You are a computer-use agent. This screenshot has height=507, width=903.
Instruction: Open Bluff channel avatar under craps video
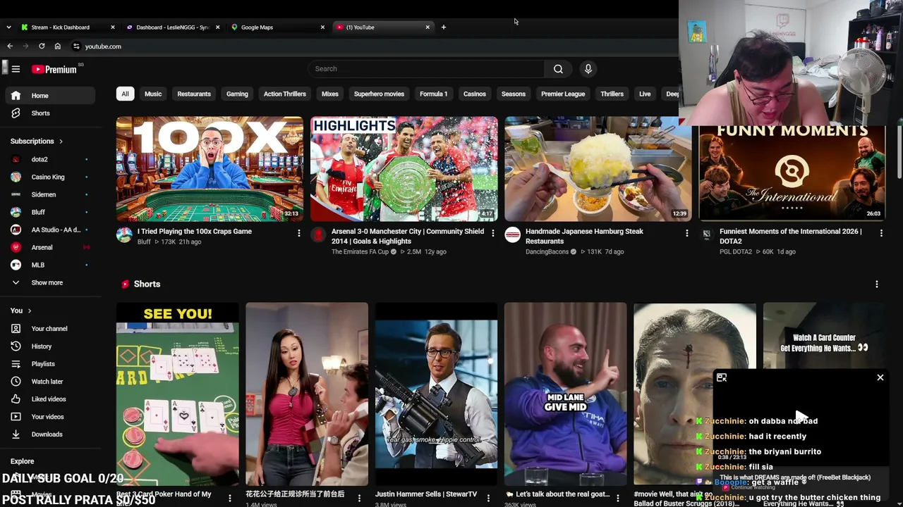(124, 235)
